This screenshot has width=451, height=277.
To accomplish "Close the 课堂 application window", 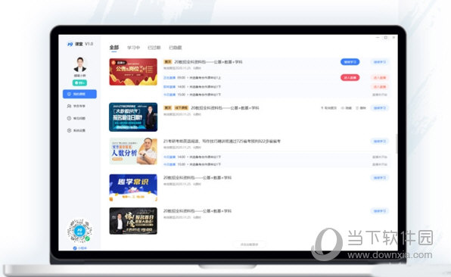I will coord(393,38).
